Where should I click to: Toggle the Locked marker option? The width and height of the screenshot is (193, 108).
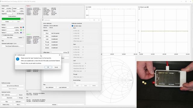(23, 37)
